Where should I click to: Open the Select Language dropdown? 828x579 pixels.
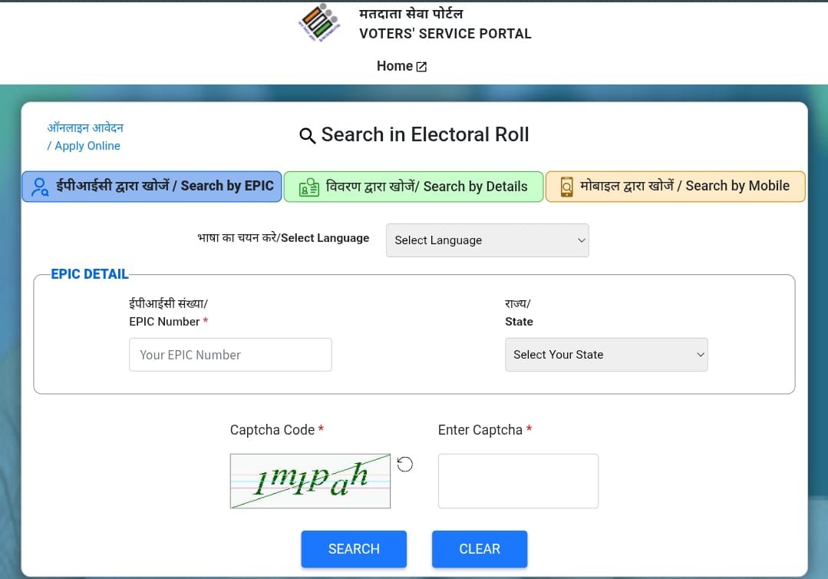click(x=487, y=240)
